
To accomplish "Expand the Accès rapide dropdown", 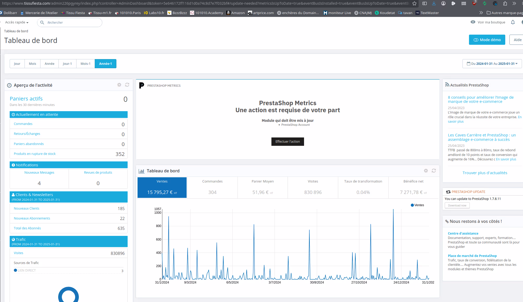I will (x=17, y=22).
